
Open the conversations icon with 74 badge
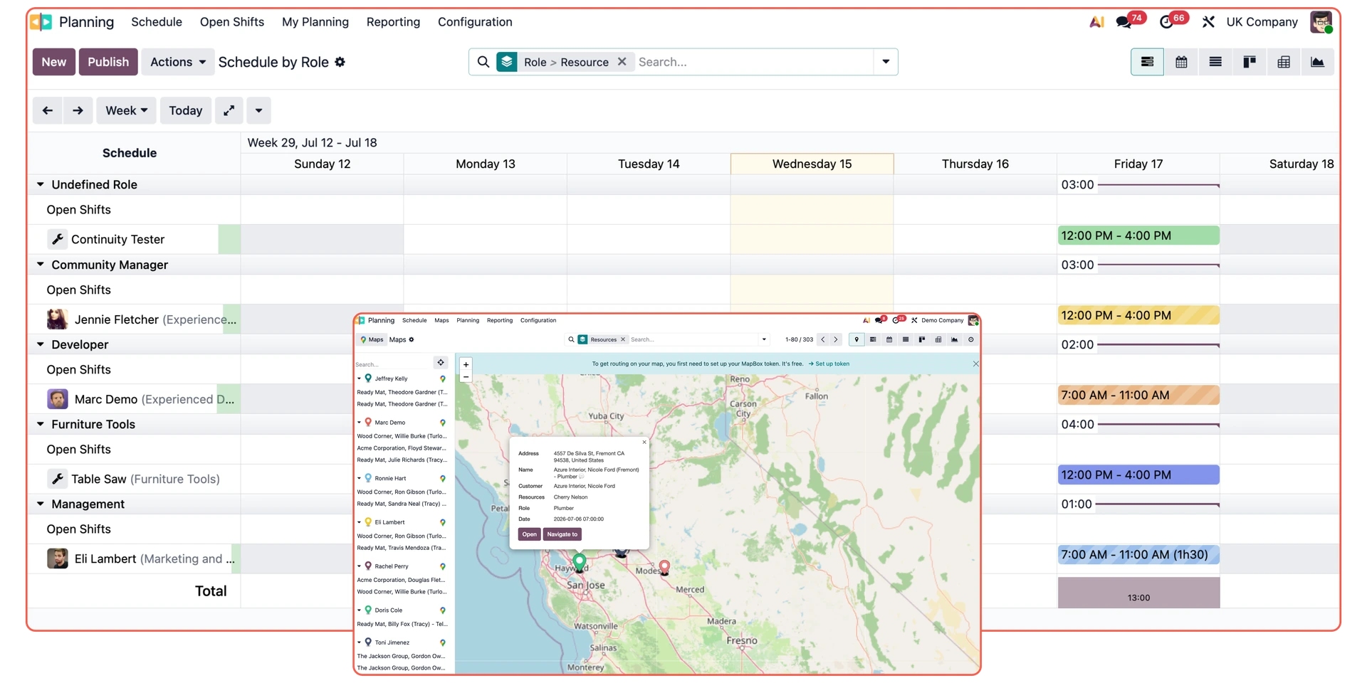click(1124, 22)
